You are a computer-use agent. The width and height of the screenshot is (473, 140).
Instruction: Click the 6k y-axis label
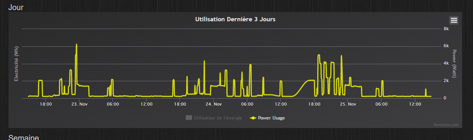point(446,46)
